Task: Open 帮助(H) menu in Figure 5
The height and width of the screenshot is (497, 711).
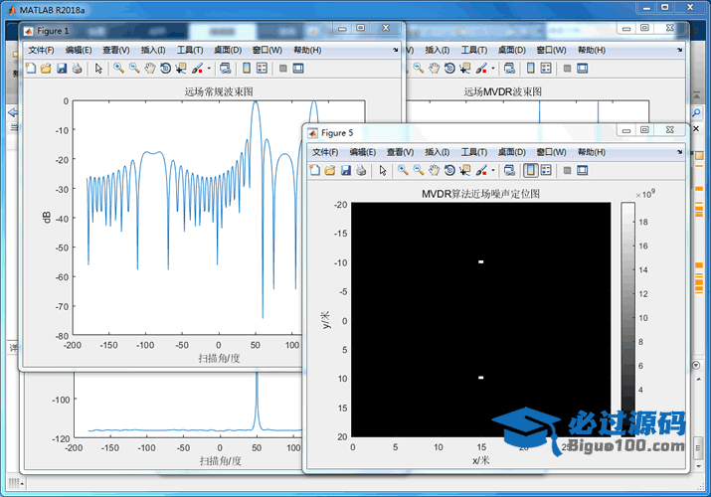Action: pos(592,152)
